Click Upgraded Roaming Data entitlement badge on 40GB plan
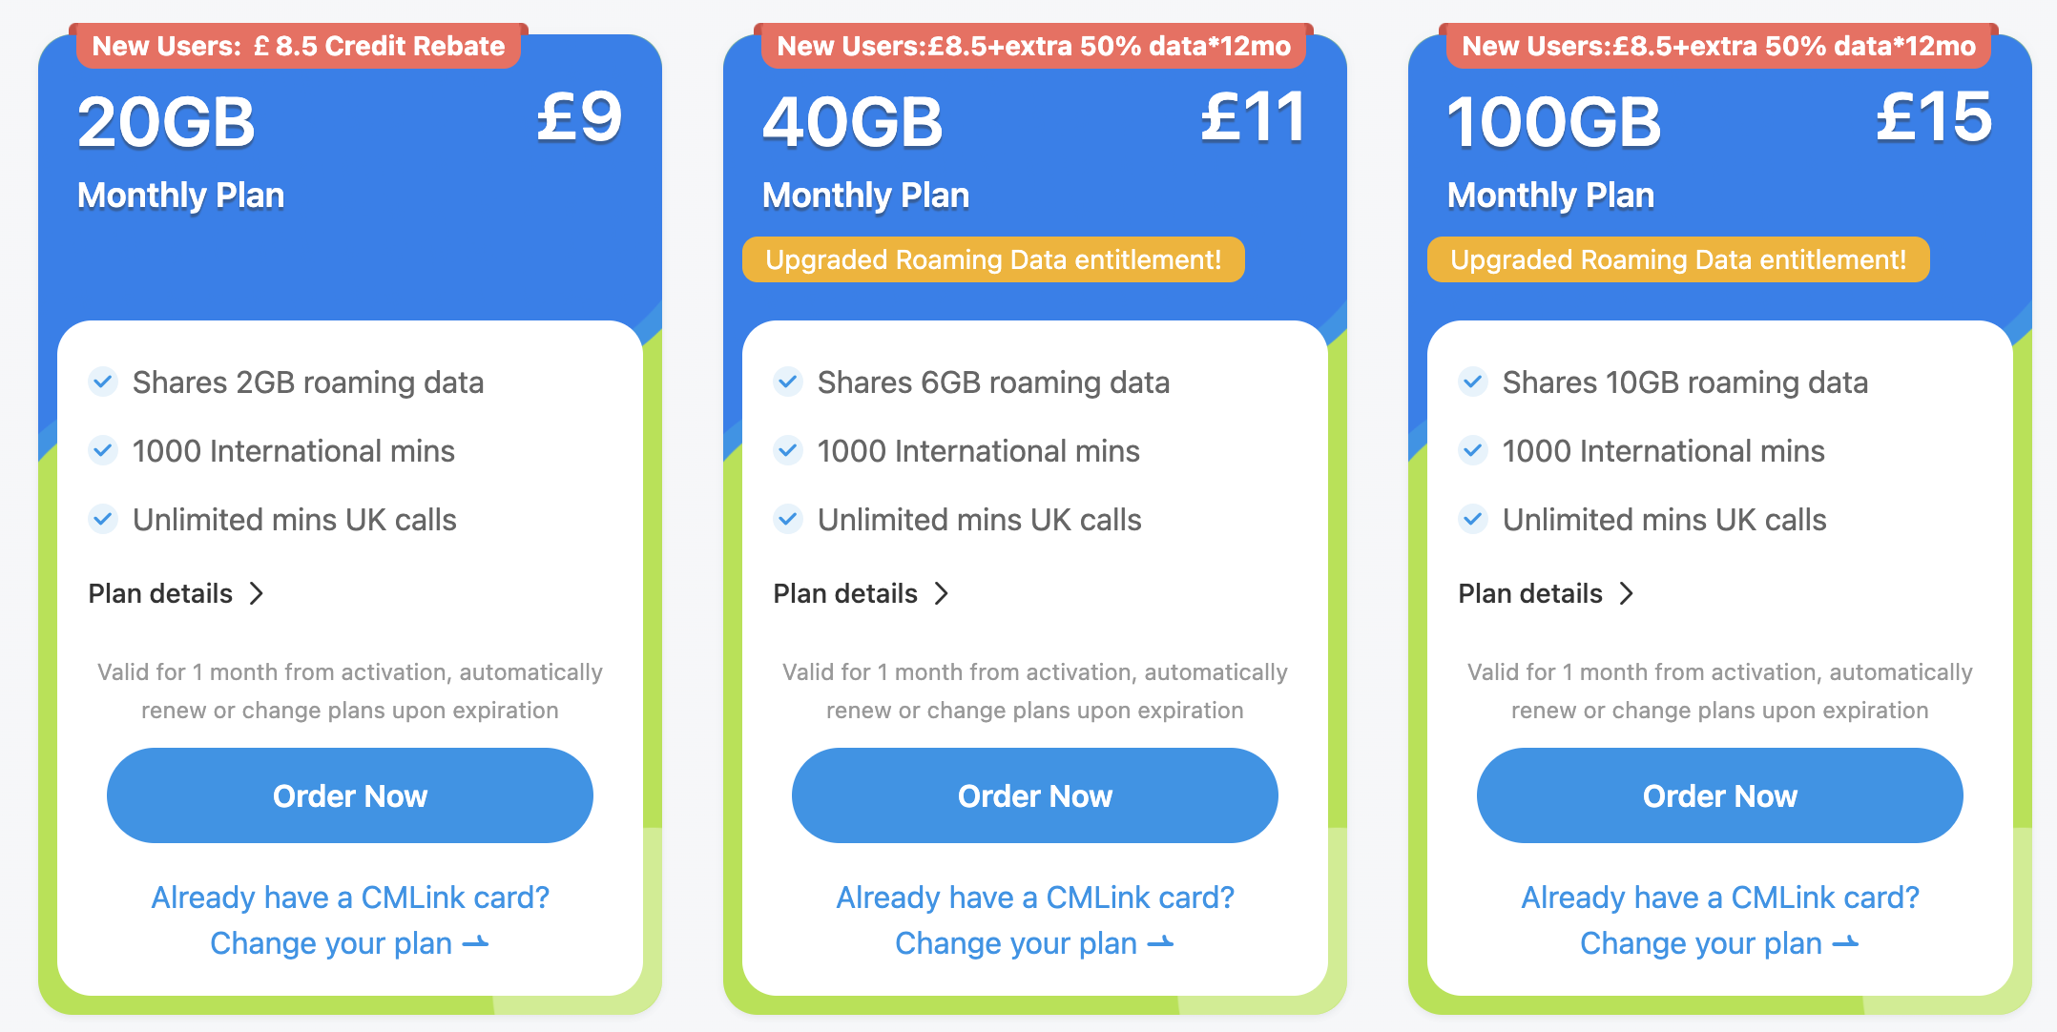Screen dimensions: 2057x1032 click(993, 259)
